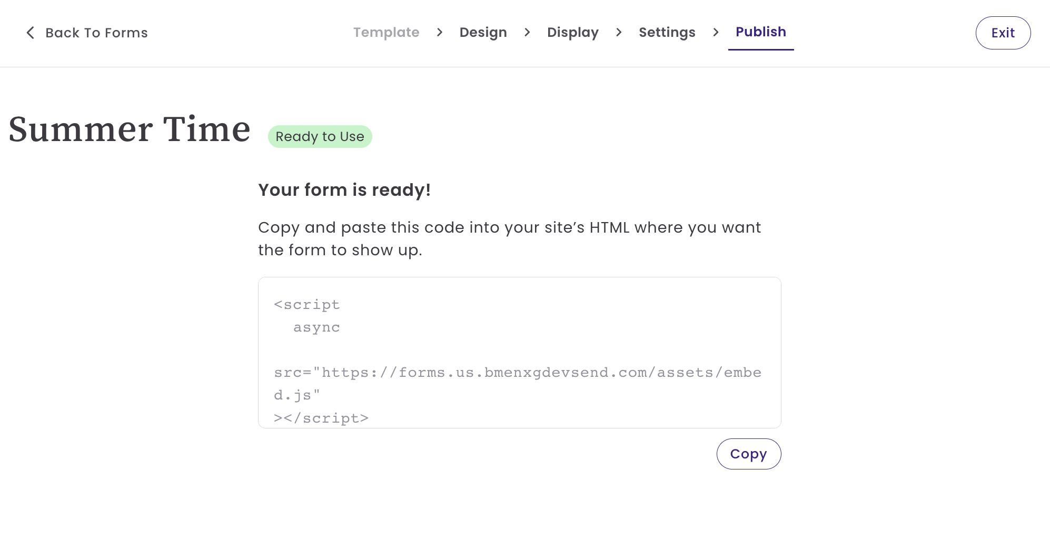Go back via the Back To Forms link
The height and width of the screenshot is (540, 1050).
click(87, 33)
